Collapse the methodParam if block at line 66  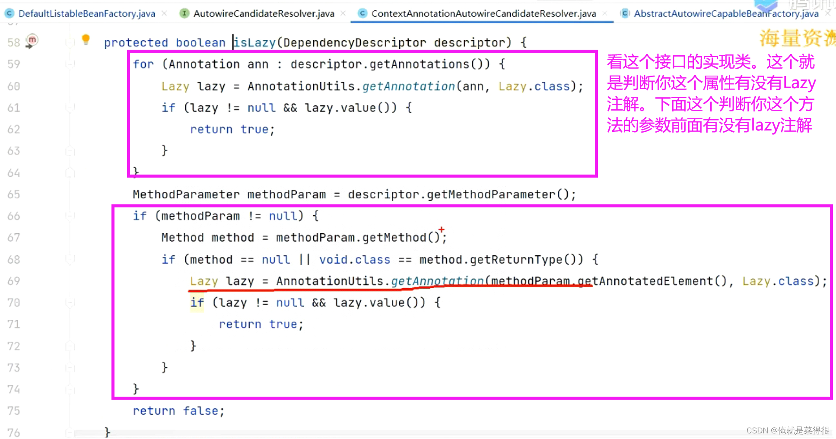tap(70, 216)
